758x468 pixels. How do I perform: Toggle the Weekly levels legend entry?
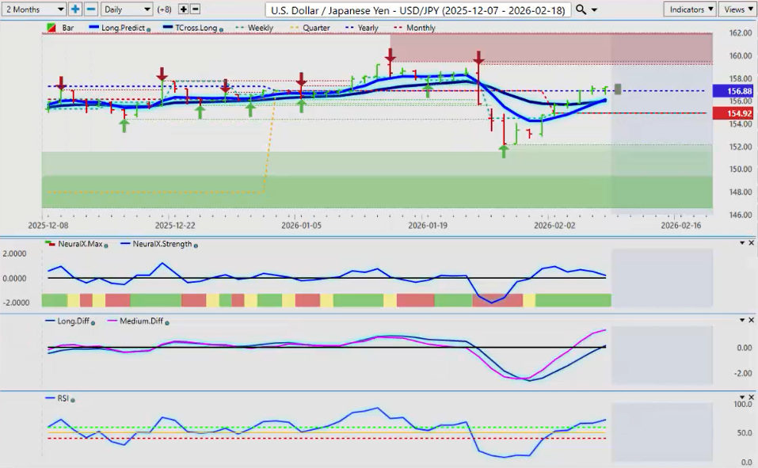(255, 28)
